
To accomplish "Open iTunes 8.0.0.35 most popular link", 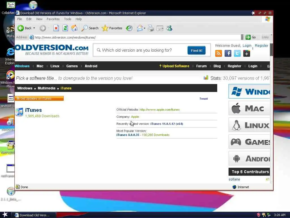I will point(128,135).
